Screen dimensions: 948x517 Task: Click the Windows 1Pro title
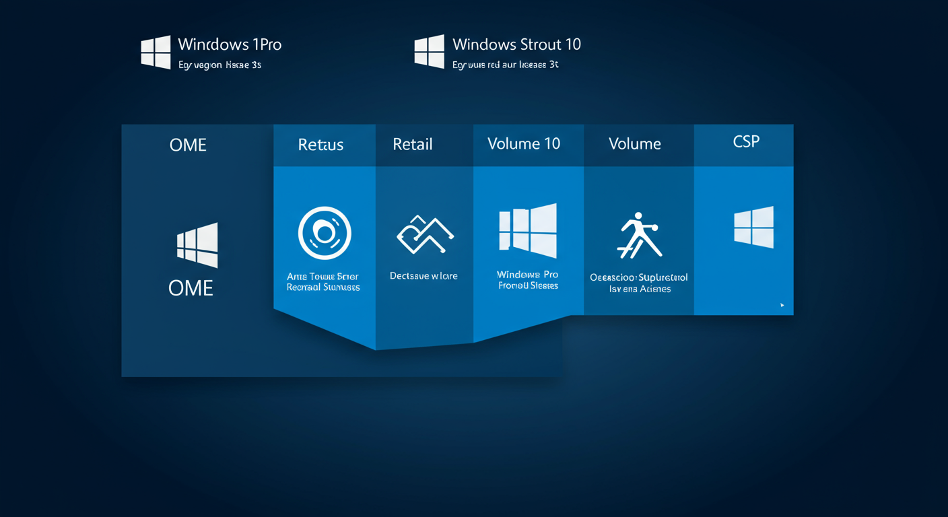(x=230, y=44)
